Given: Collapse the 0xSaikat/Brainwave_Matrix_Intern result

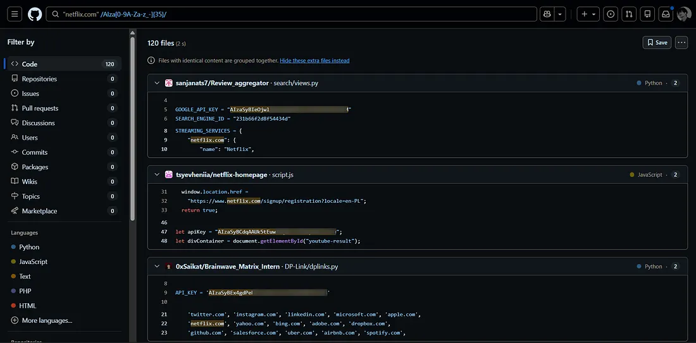Looking at the screenshot, I should [157, 267].
